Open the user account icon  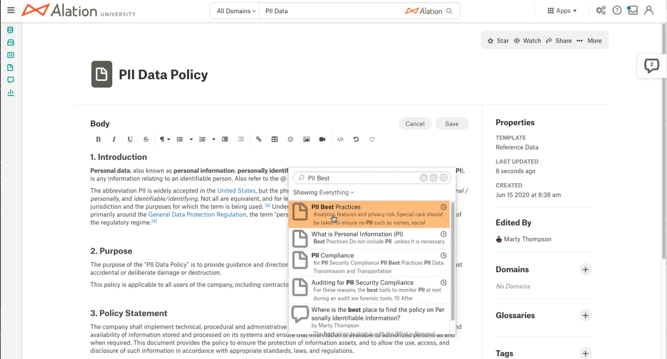649,10
